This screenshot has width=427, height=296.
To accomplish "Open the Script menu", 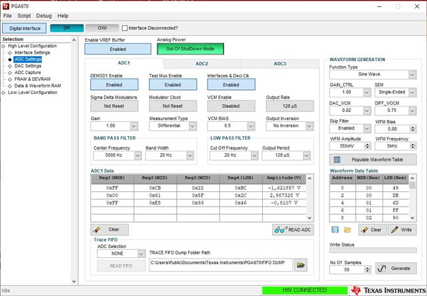I will coord(24,16).
